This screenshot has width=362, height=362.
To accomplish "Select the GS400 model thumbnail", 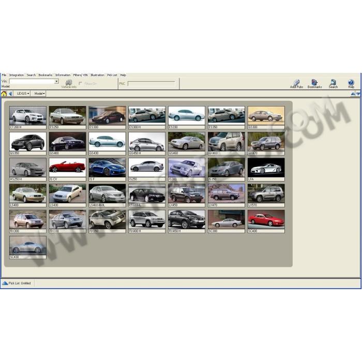I will (67, 143).
